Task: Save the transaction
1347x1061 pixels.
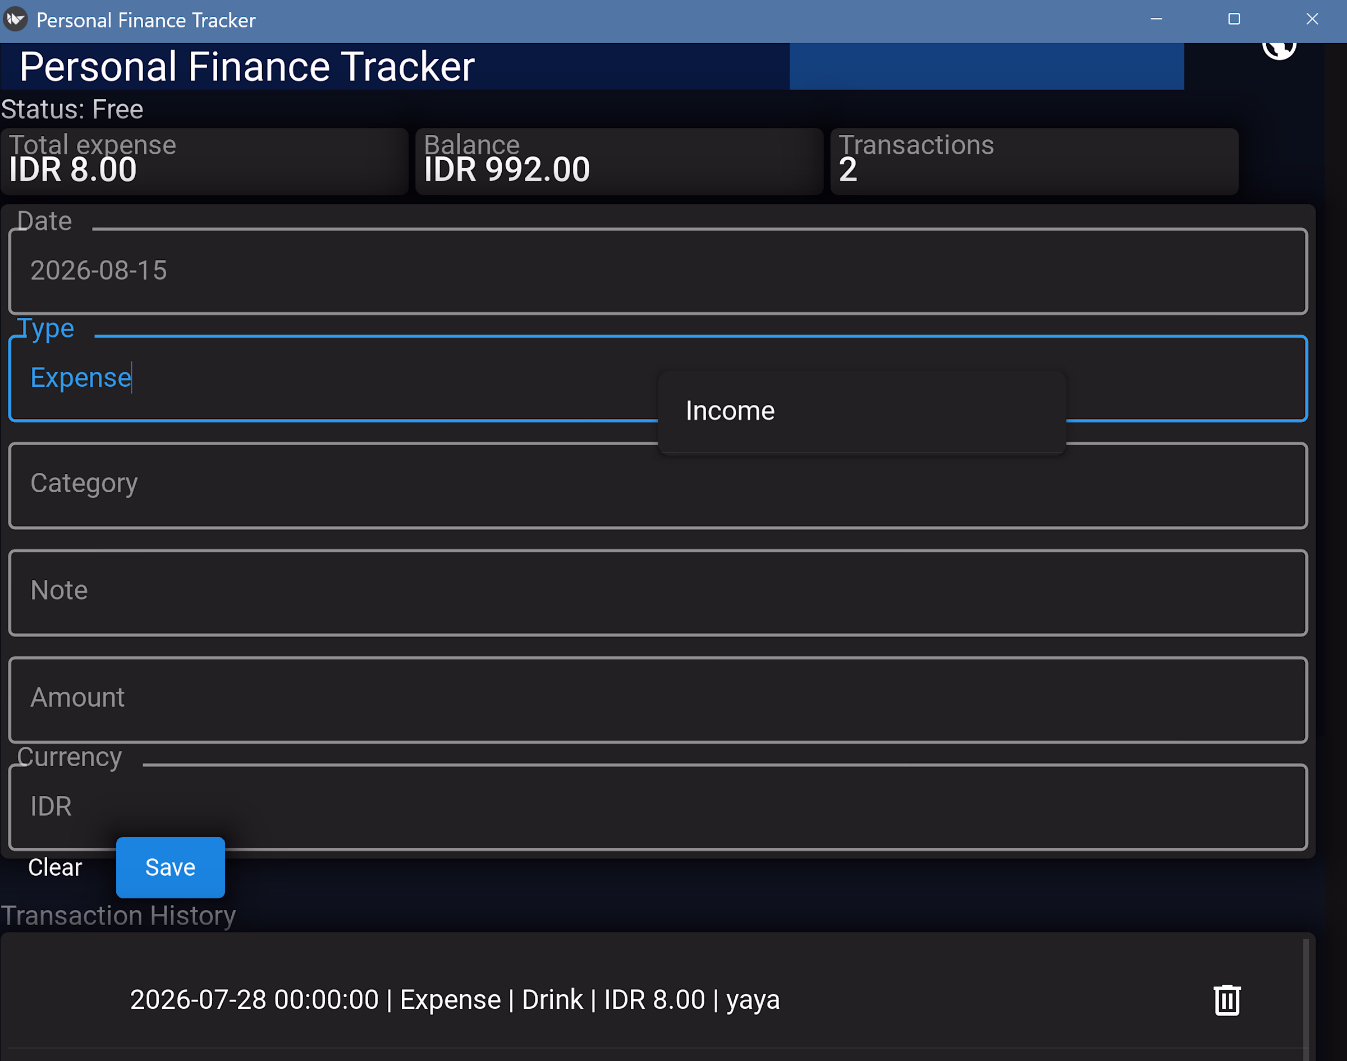Action: pyautogui.click(x=170, y=867)
